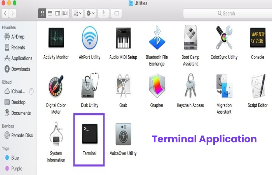
Task: Launch Boot Camp Assistant
Action: point(190,38)
